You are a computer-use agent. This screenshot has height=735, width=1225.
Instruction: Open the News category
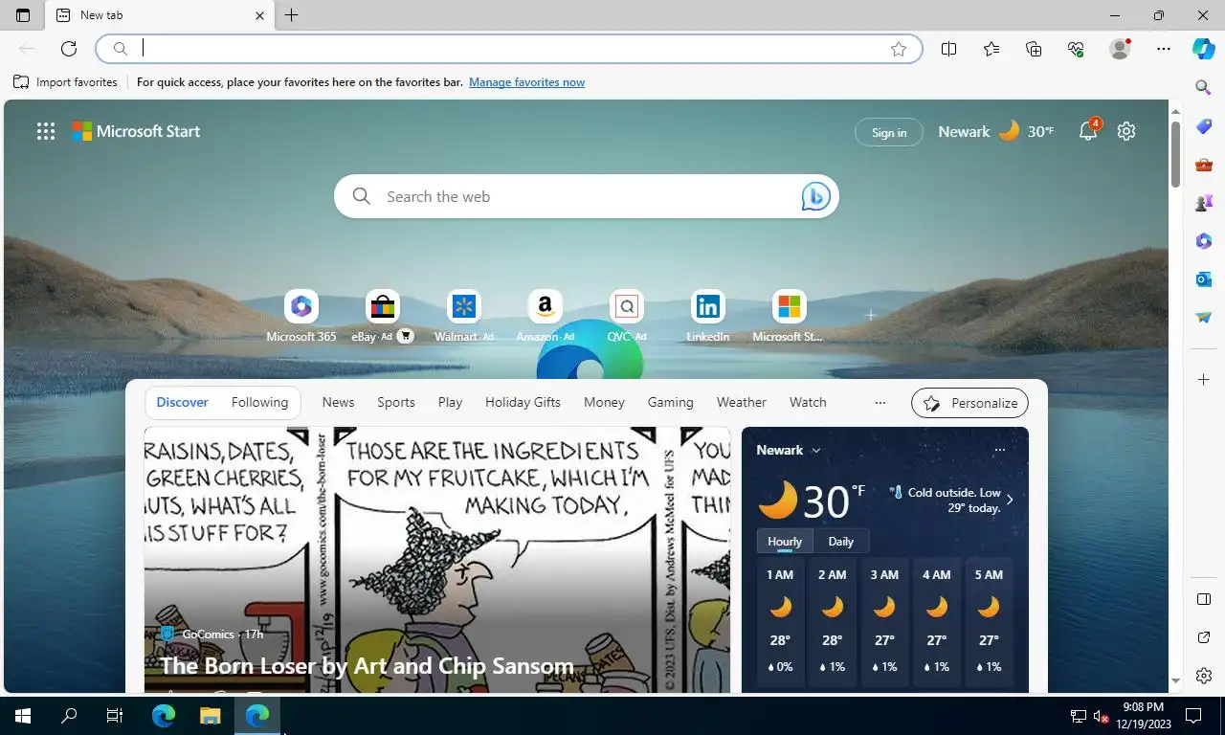pos(338,403)
